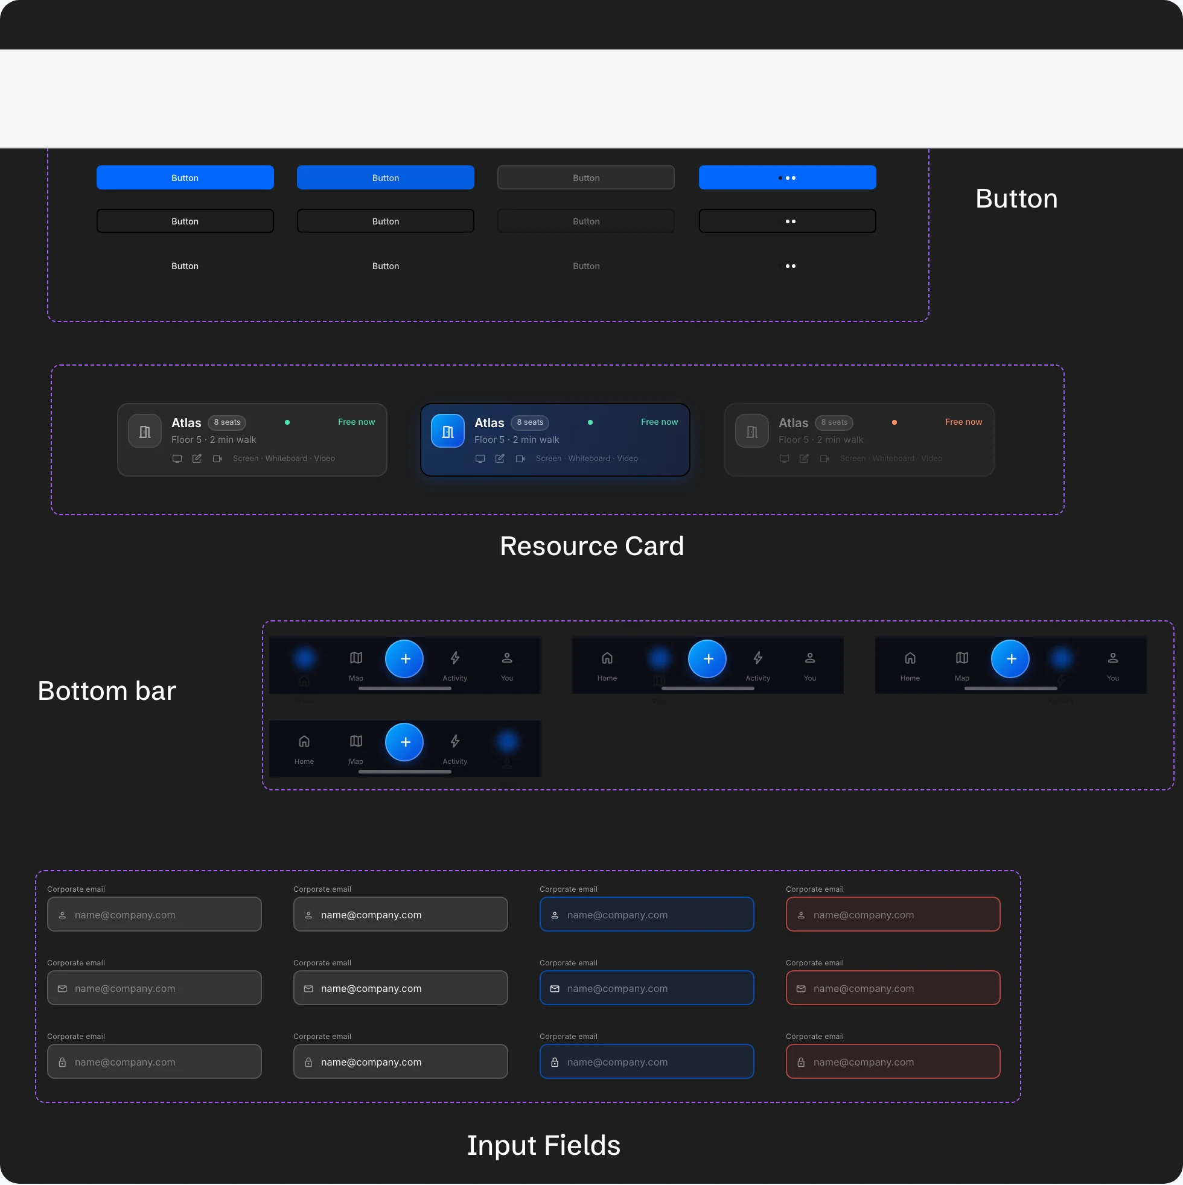Click the default gray input with the lock icon
The image size is (1183, 1185).
pos(154,1062)
